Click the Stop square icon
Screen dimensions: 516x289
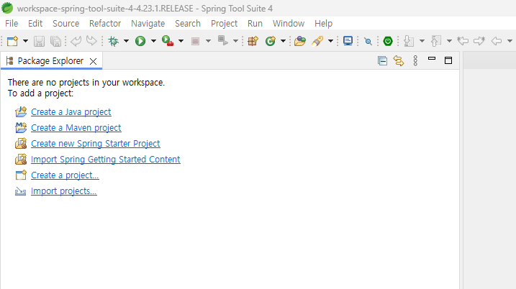196,41
